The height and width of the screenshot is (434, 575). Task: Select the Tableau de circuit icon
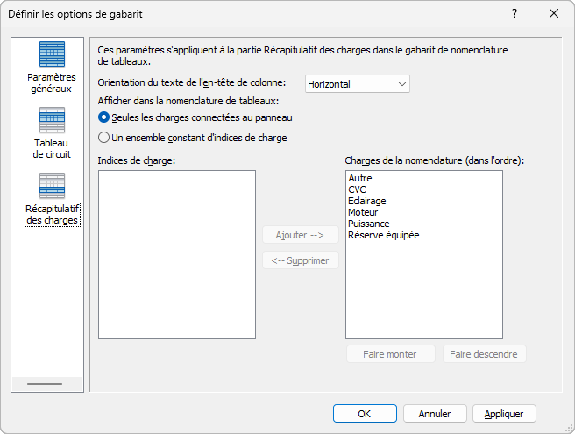[x=52, y=121]
